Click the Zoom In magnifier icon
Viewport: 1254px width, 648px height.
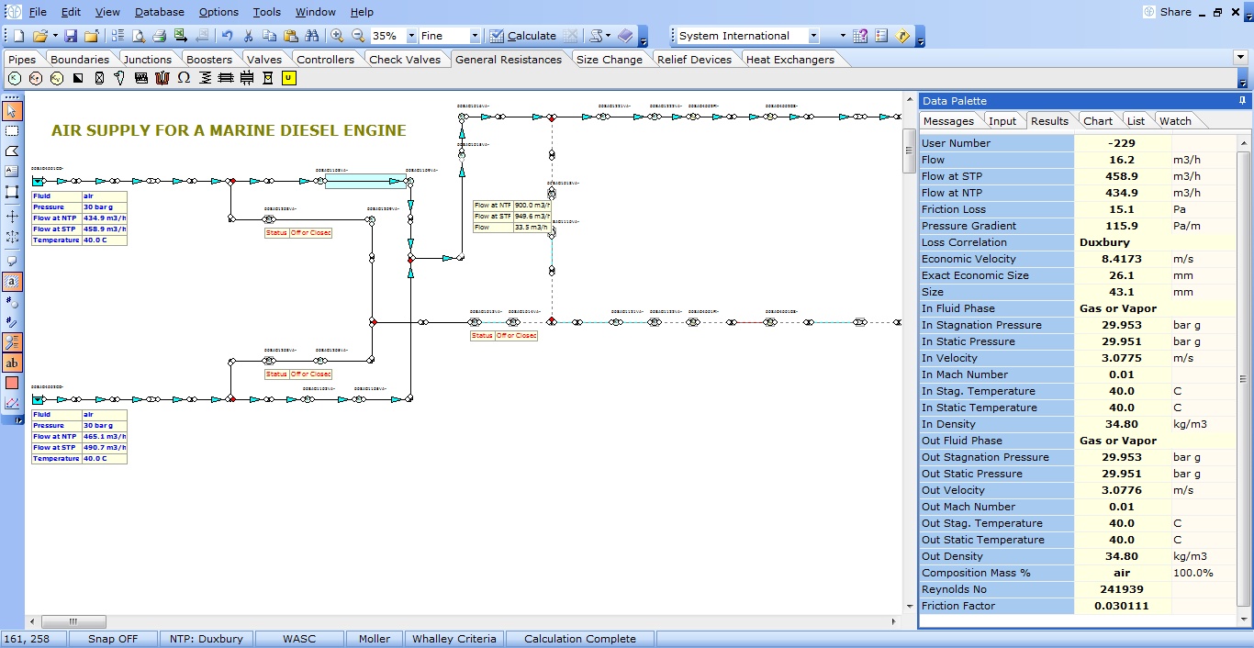337,36
